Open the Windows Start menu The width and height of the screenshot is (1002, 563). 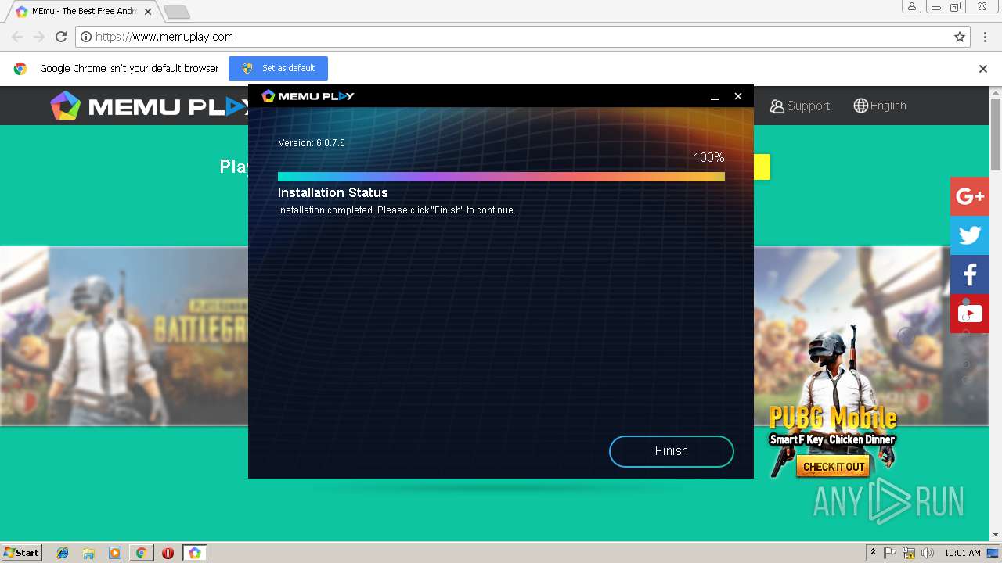[x=22, y=553]
